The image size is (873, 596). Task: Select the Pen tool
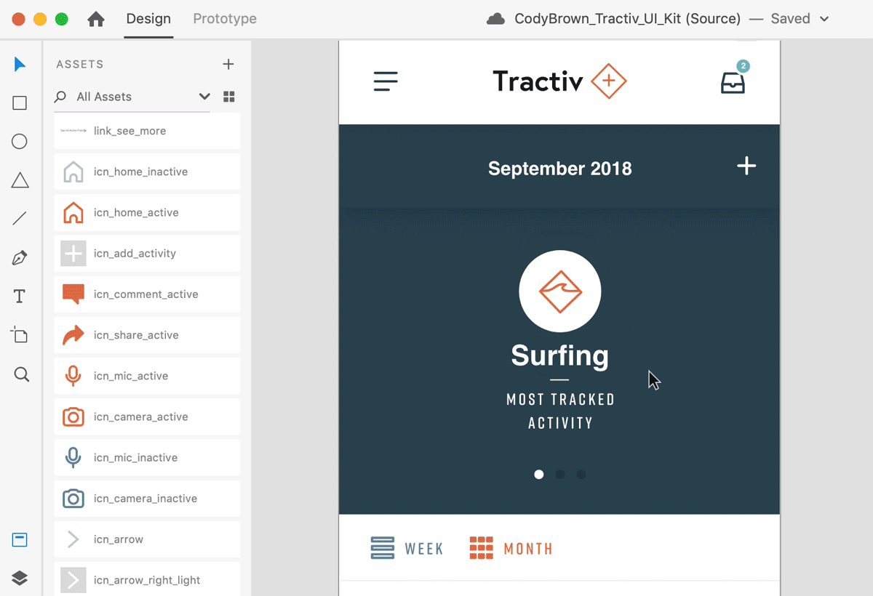[x=20, y=257]
